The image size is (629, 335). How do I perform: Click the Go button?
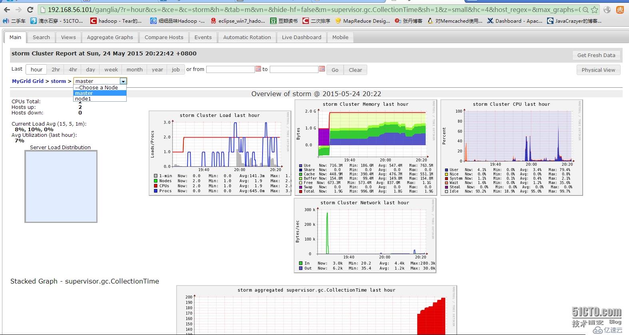coord(335,70)
